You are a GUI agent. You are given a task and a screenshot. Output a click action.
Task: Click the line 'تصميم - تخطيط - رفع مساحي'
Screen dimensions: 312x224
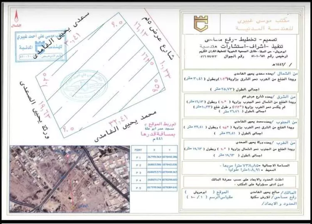pyautogui.click(x=241, y=39)
